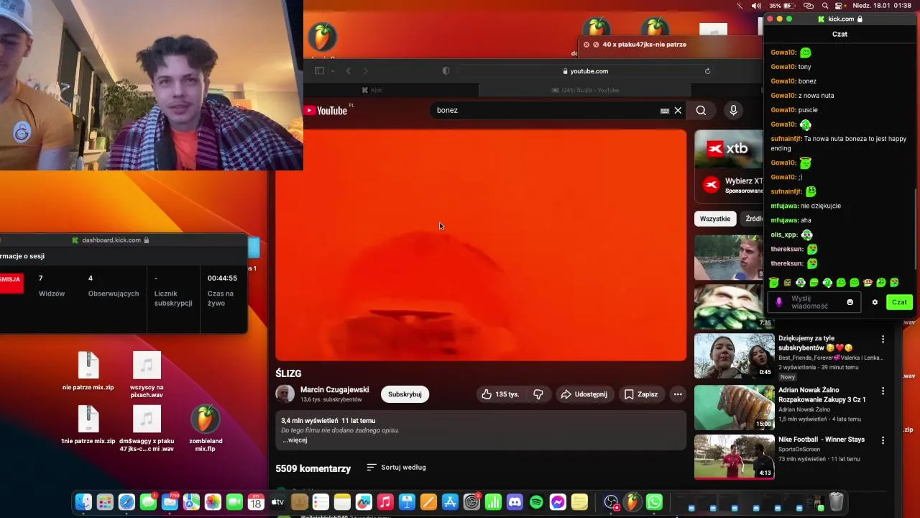The width and height of the screenshot is (920, 518).
Task: Start voice search with microphone icon
Action: (733, 110)
